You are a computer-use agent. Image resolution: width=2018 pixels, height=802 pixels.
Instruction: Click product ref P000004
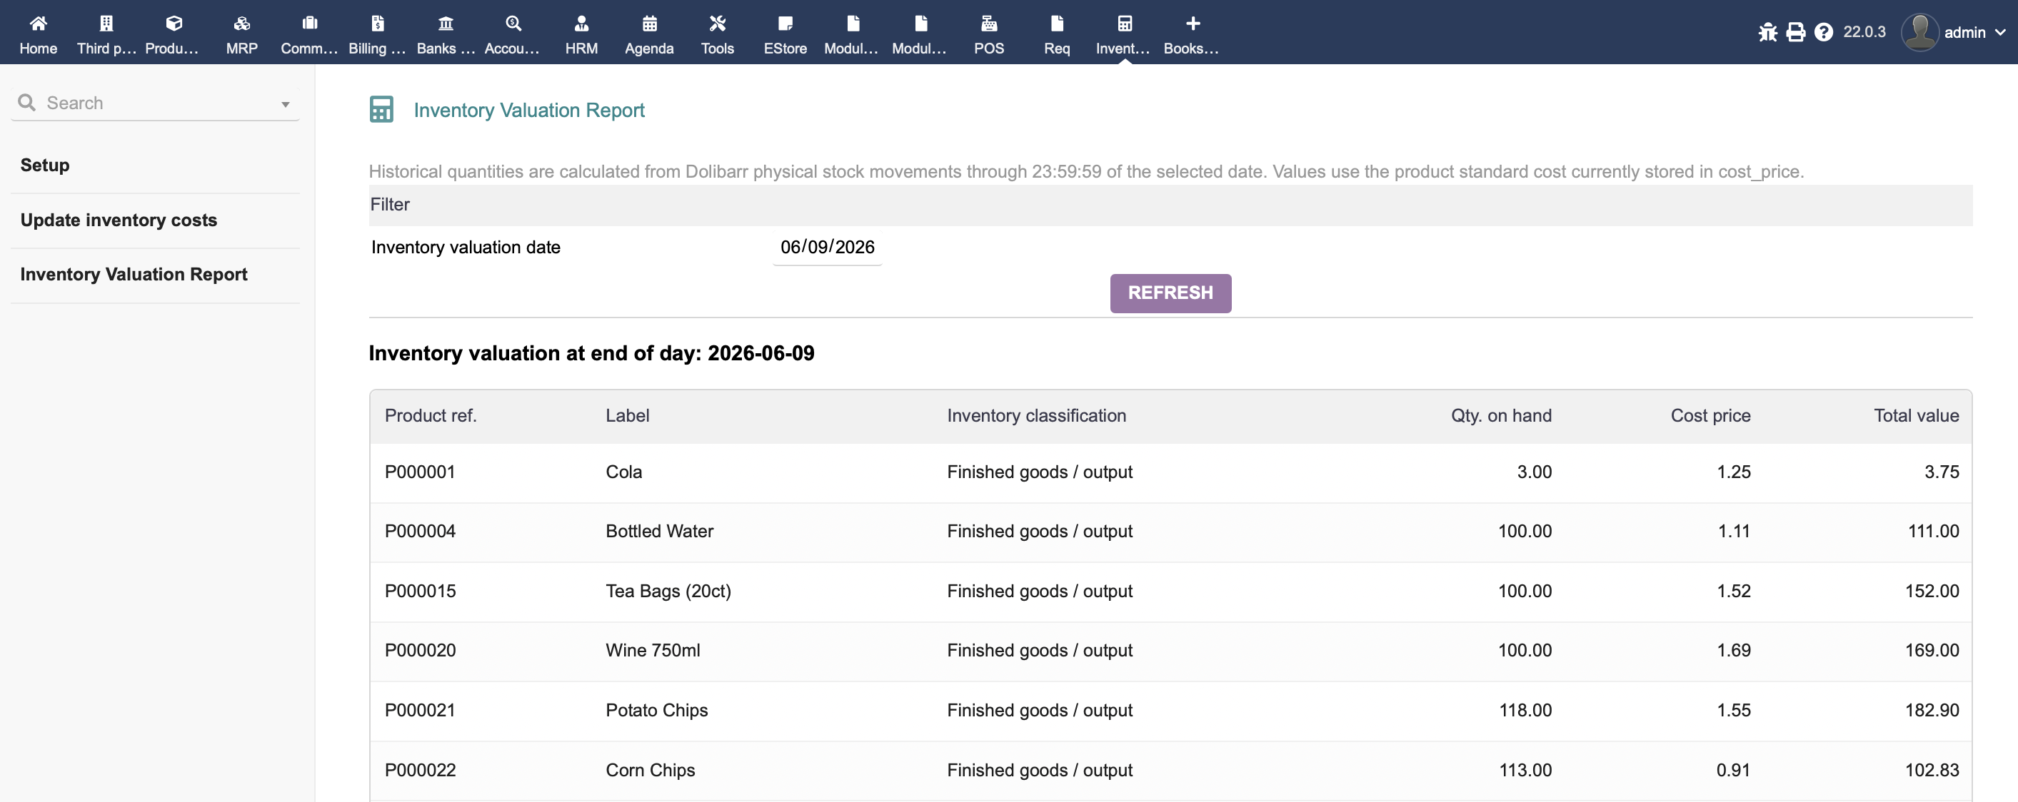pyautogui.click(x=420, y=532)
